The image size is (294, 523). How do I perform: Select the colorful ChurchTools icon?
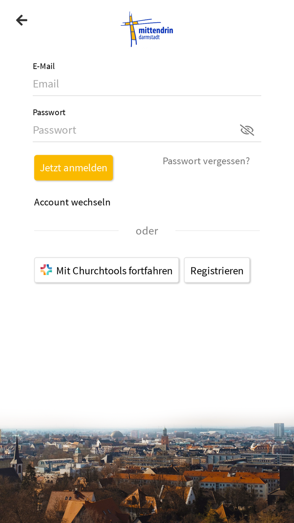click(47, 269)
